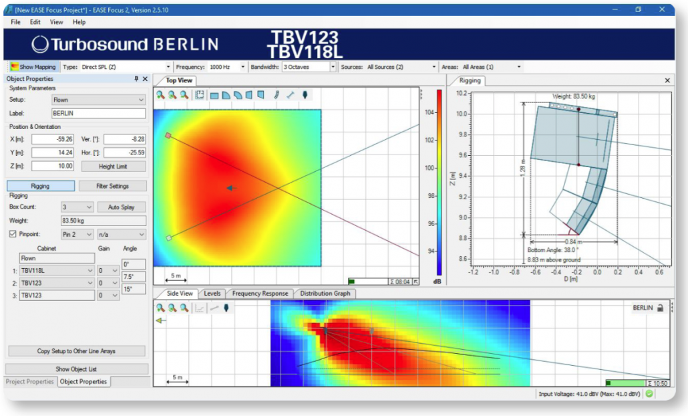Pin the Object Properties panel

pyautogui.click(x=136, y=79)
